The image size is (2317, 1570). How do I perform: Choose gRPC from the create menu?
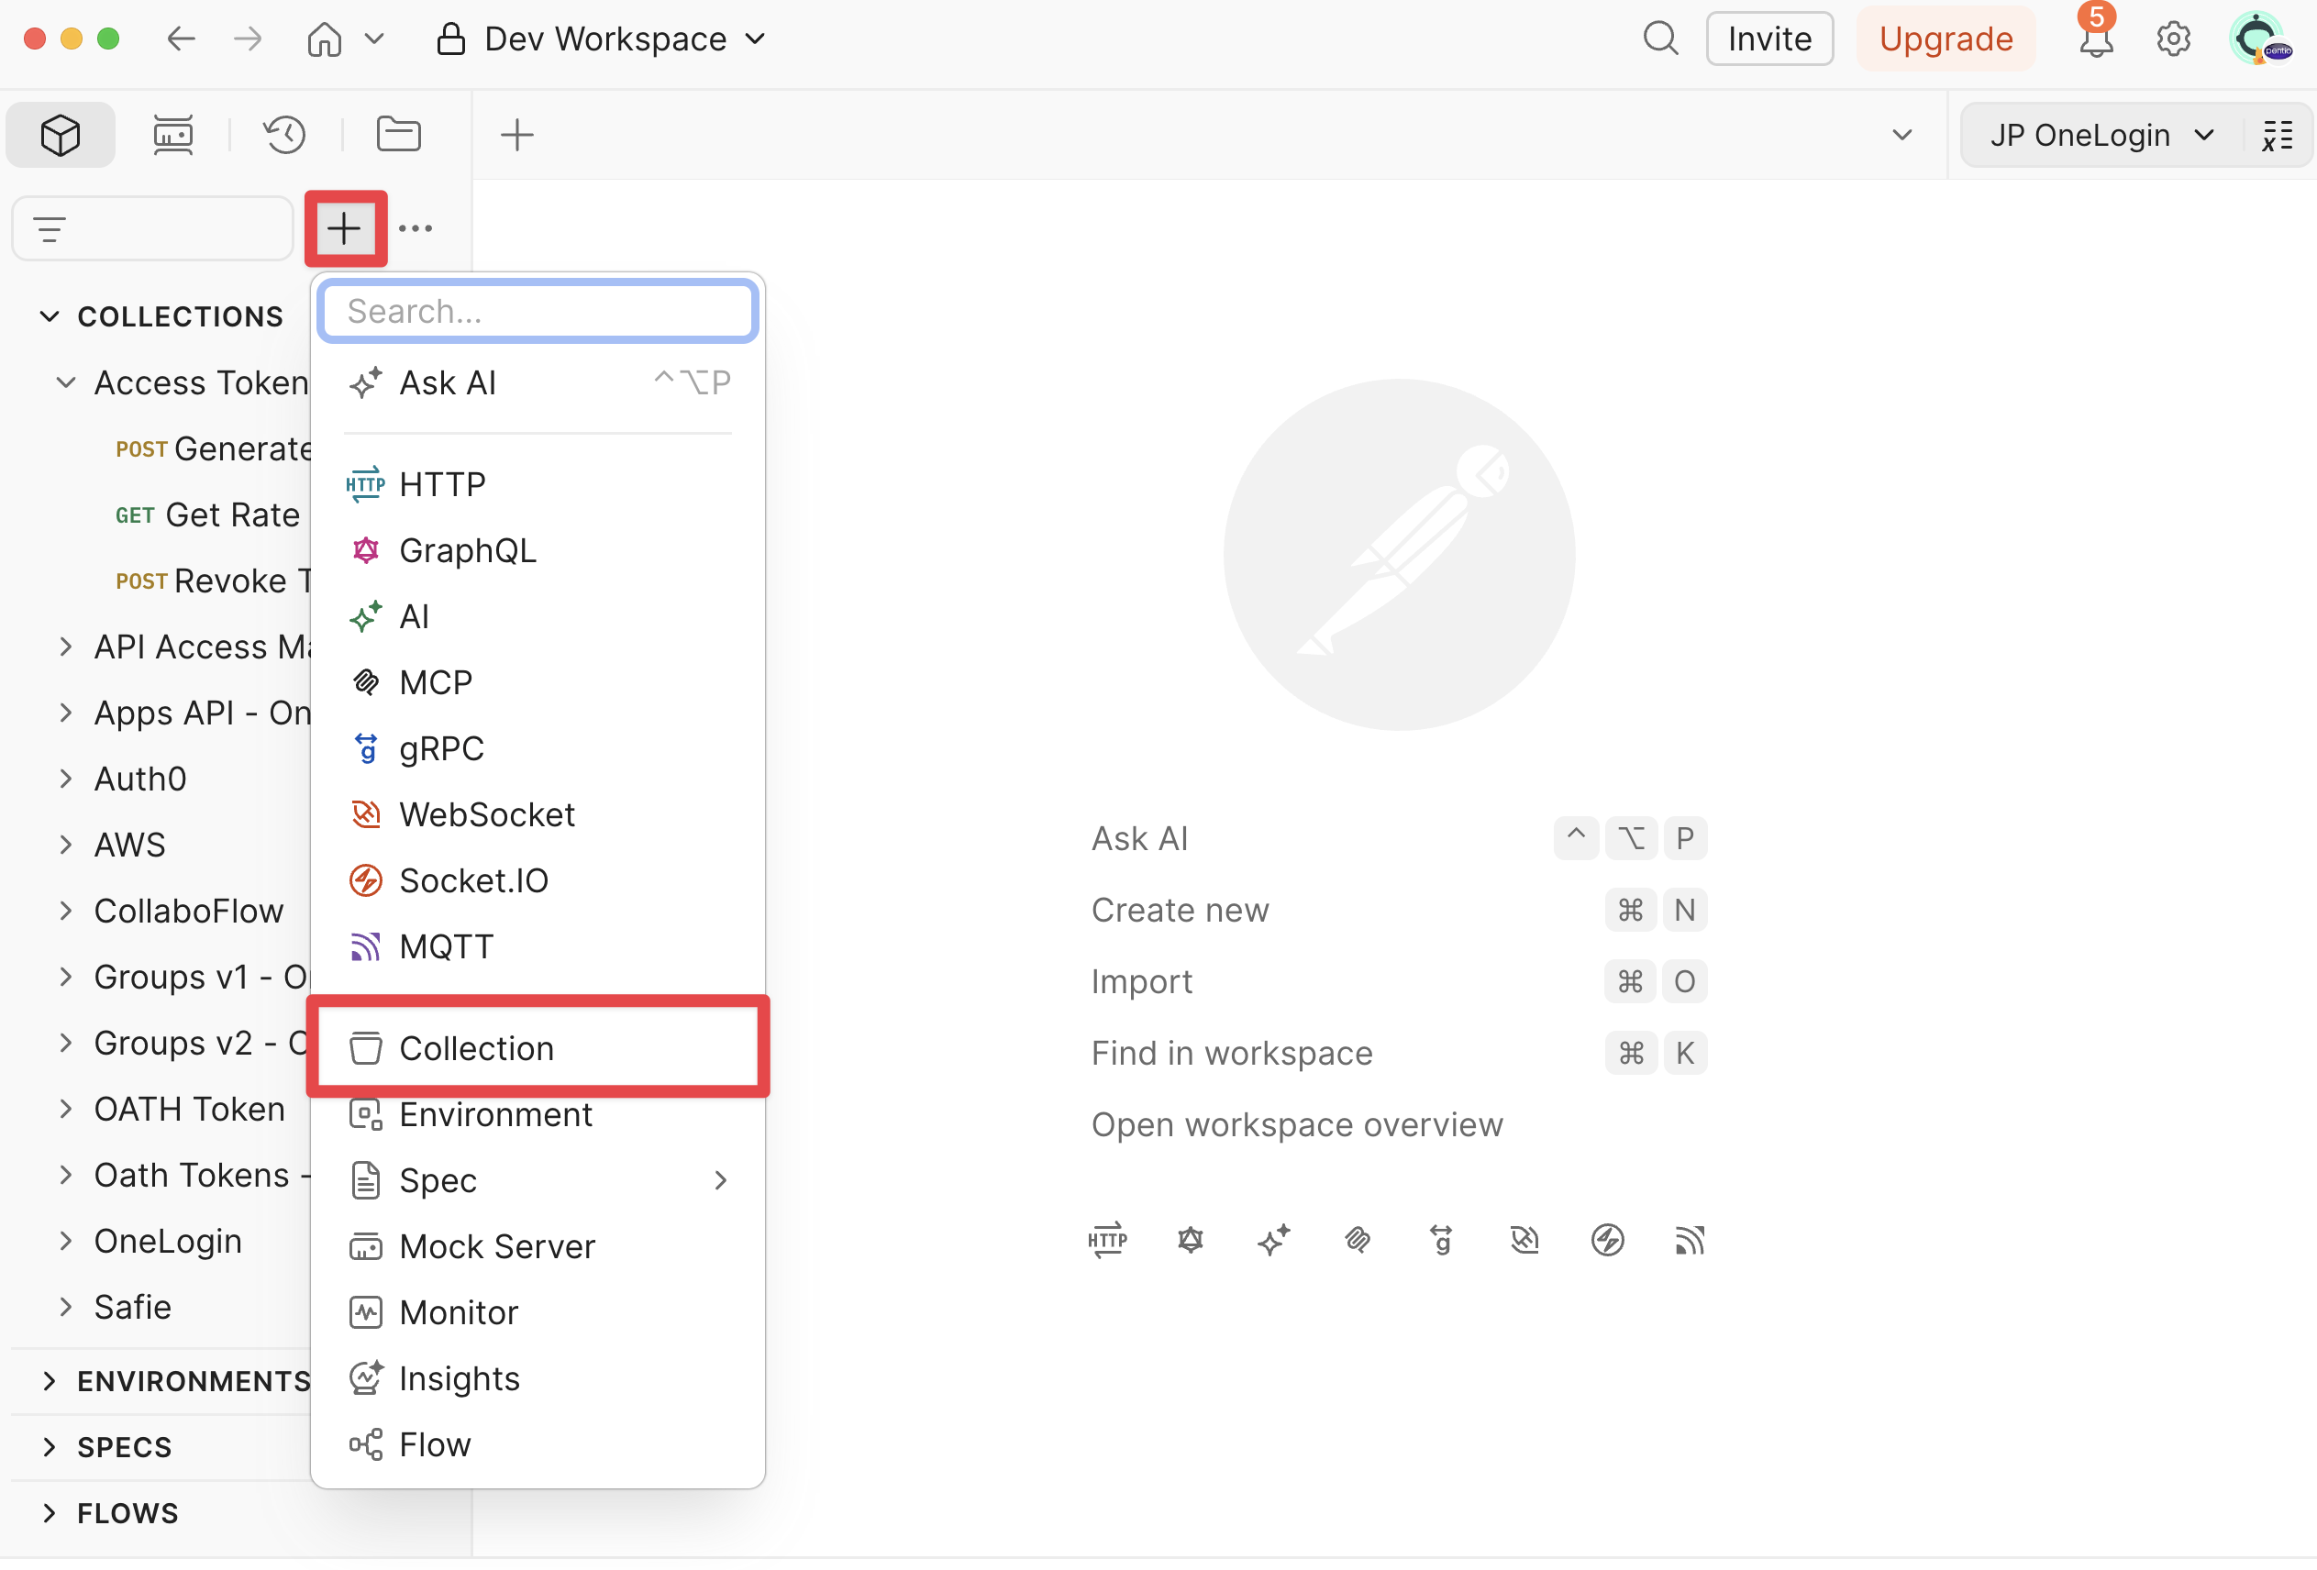[538, 748]
